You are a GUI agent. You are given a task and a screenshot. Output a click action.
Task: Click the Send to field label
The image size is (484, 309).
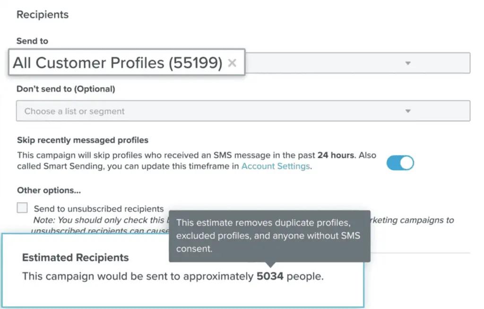(32, 41)
